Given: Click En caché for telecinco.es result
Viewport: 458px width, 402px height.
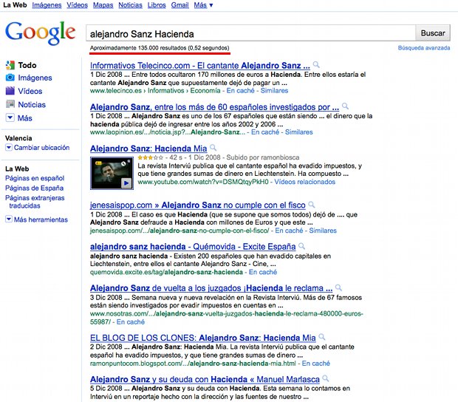Looking at the screenshot, I should click(240, 91).
